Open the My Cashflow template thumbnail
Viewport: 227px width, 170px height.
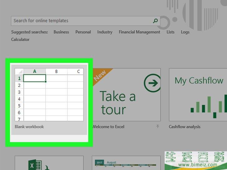click(x=198, y=95)
